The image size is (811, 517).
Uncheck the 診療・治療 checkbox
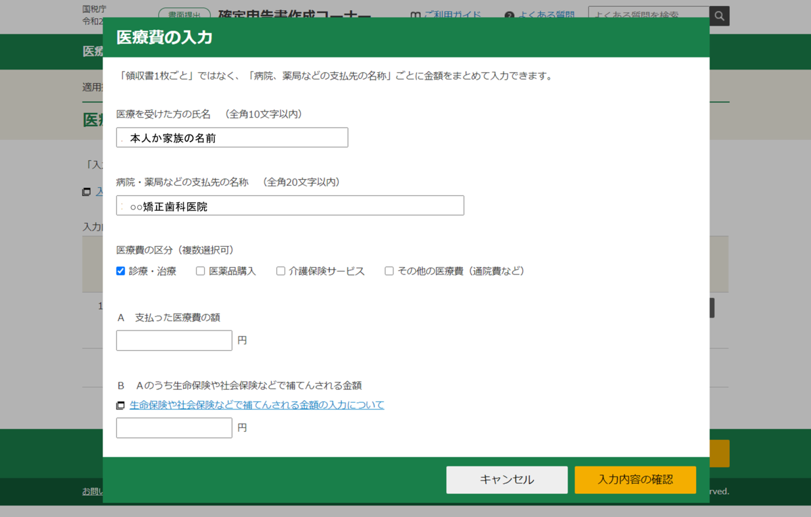click(120, 270)
